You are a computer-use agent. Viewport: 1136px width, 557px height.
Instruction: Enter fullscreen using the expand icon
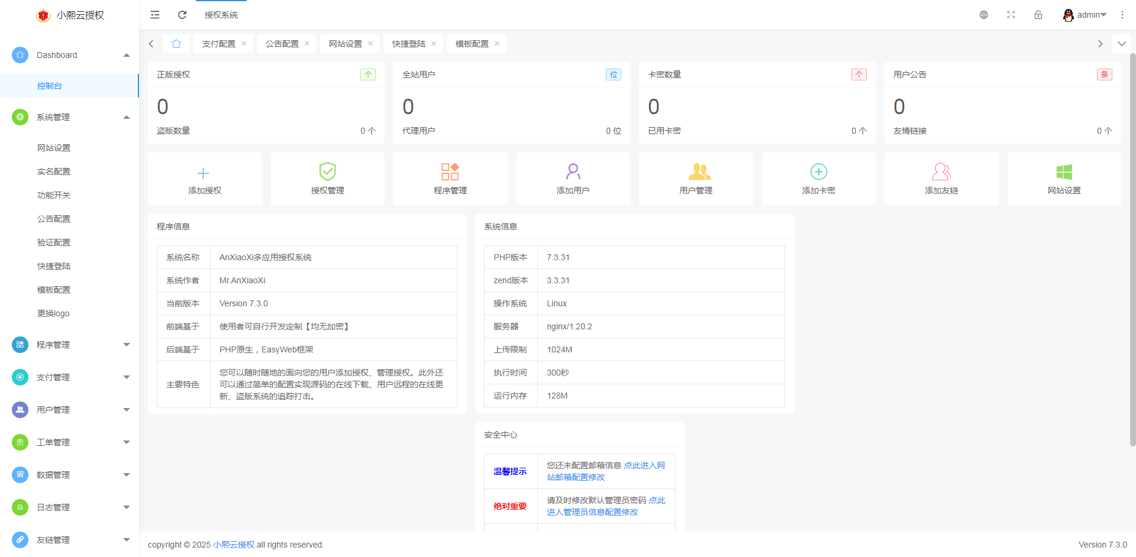point(1011,15)
